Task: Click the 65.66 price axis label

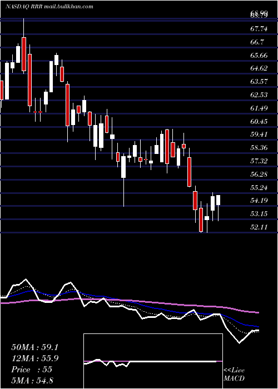Action: pyautogui.click(x=259, y=55)
